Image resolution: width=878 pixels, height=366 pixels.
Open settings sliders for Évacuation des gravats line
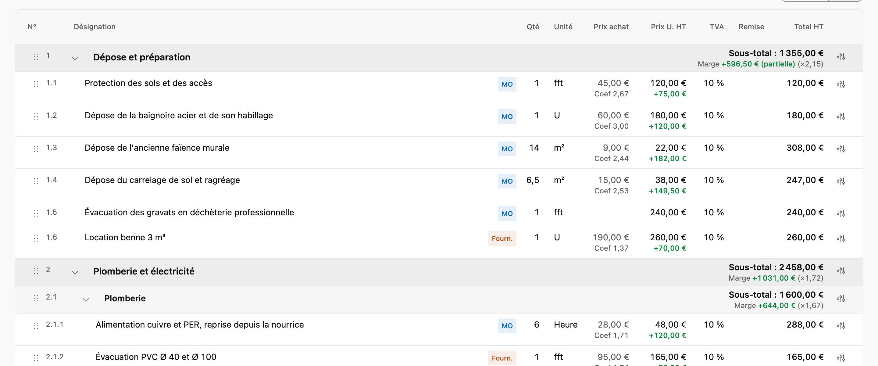[841, 213]
